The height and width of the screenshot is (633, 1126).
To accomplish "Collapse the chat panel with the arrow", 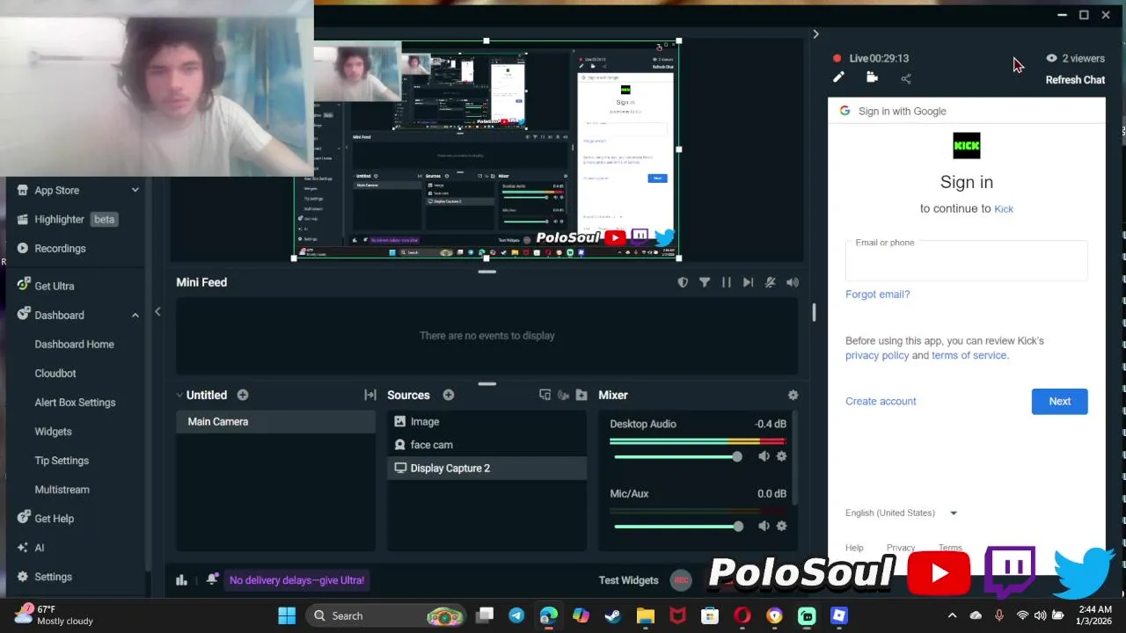I will [815, 34].
